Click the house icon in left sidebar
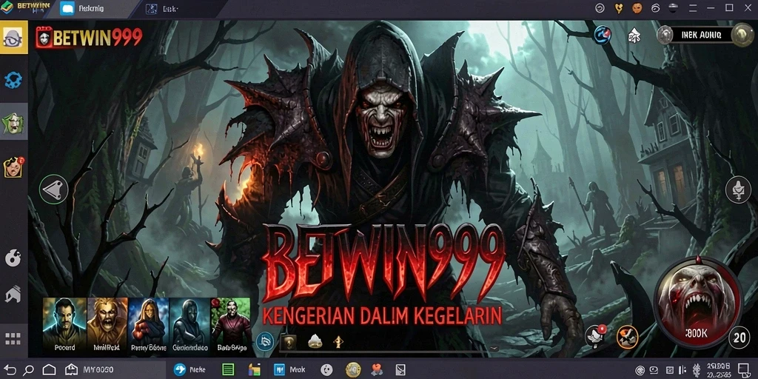The image size is (758, 379). (13, 295)
